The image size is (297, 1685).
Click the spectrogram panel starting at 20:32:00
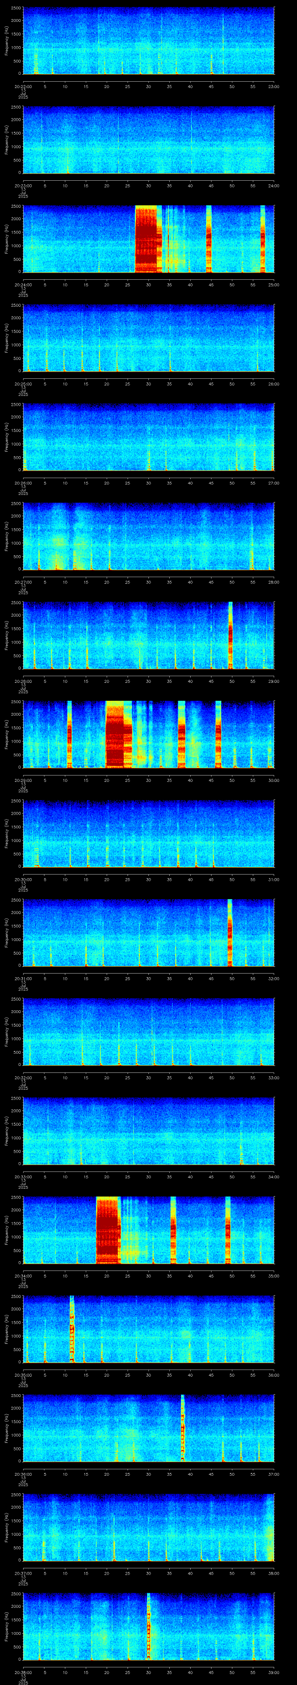click(x=148, y=1032)
